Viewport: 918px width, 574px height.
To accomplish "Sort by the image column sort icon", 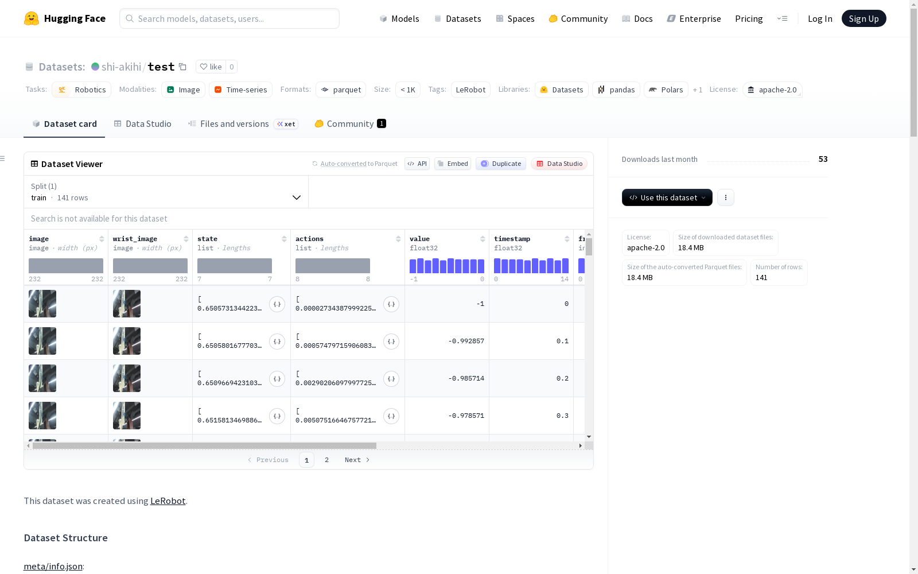I will click(102, 239).
